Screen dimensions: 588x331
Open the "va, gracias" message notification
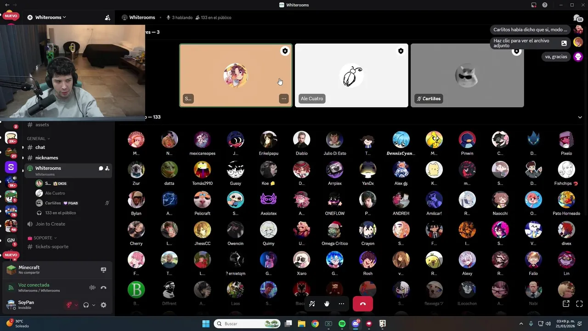556,57
